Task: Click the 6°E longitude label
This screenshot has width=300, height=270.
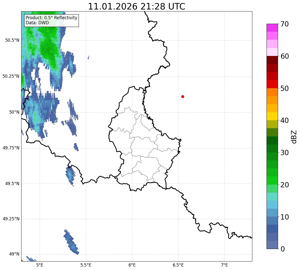Action: pos(132,265)
